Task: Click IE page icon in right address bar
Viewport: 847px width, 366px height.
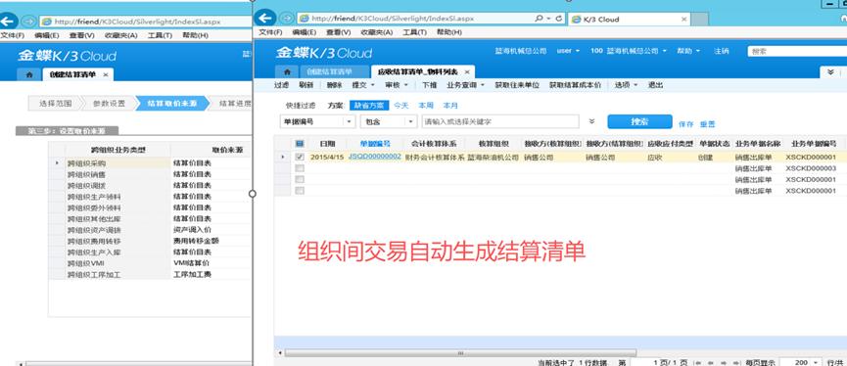Action: [x=304, y=19]
